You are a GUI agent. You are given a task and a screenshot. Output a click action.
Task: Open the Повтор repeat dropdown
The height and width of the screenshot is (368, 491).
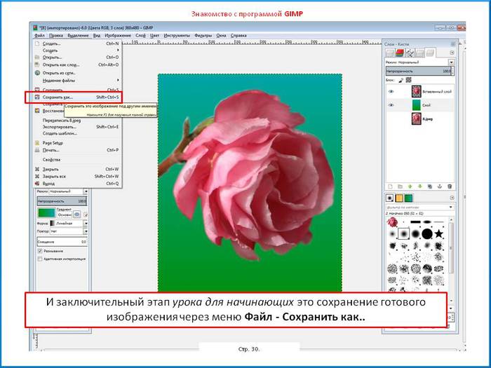(85, 231)
